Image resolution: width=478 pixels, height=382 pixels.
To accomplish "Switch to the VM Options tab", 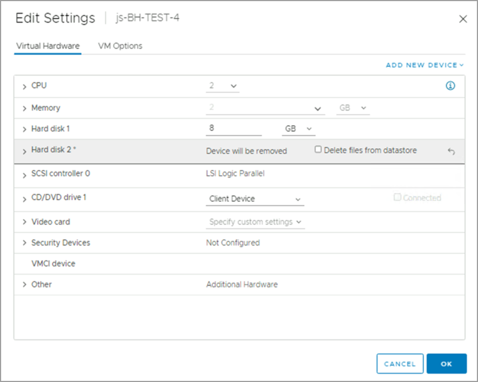I will pos(120,46).
